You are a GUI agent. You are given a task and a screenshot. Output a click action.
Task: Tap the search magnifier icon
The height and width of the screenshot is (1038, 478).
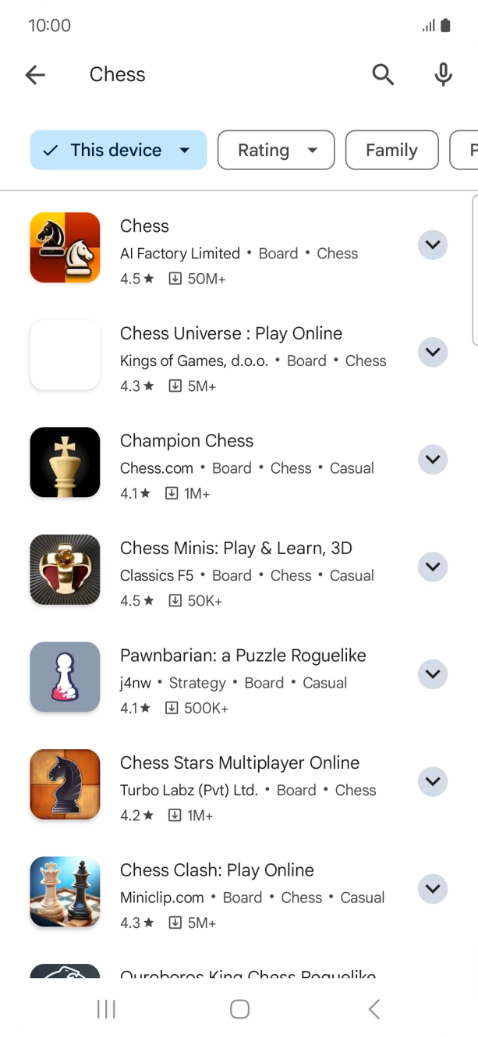[383, 75]
